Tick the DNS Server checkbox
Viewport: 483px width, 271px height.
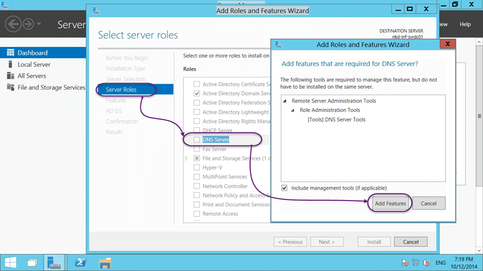coord(197,140)
